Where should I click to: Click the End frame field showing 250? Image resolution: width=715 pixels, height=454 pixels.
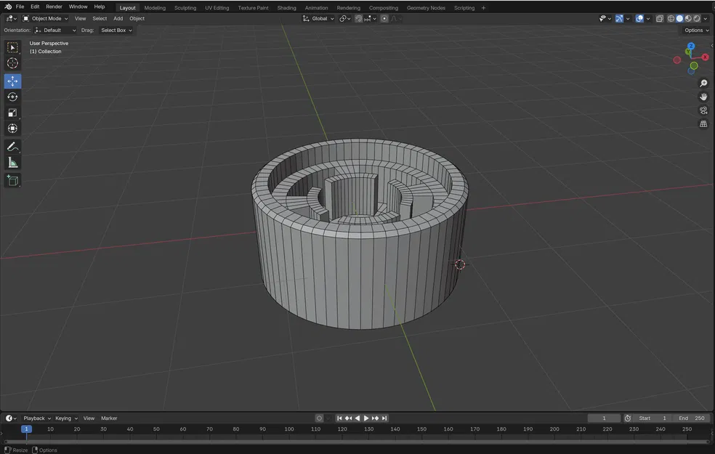coord(692,418)
